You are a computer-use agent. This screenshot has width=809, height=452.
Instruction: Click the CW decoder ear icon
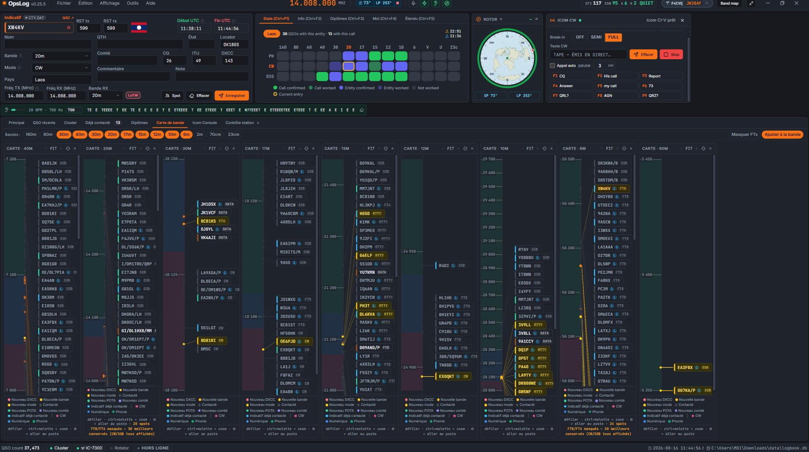tap(7, 110)
